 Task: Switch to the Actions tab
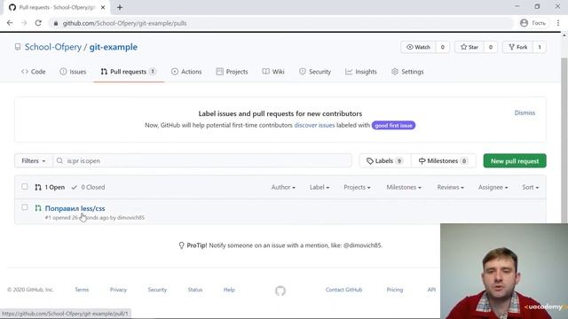[x=186, y=72]
